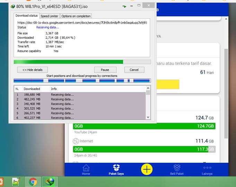Go to Home in the app bottom bar
This screenshot has height=187, width=236.
(x=86, y=170)
